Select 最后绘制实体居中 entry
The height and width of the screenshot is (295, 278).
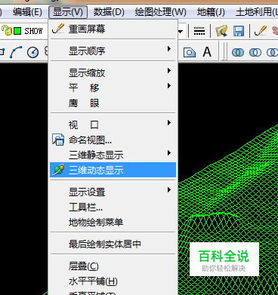tap(113, 244)
